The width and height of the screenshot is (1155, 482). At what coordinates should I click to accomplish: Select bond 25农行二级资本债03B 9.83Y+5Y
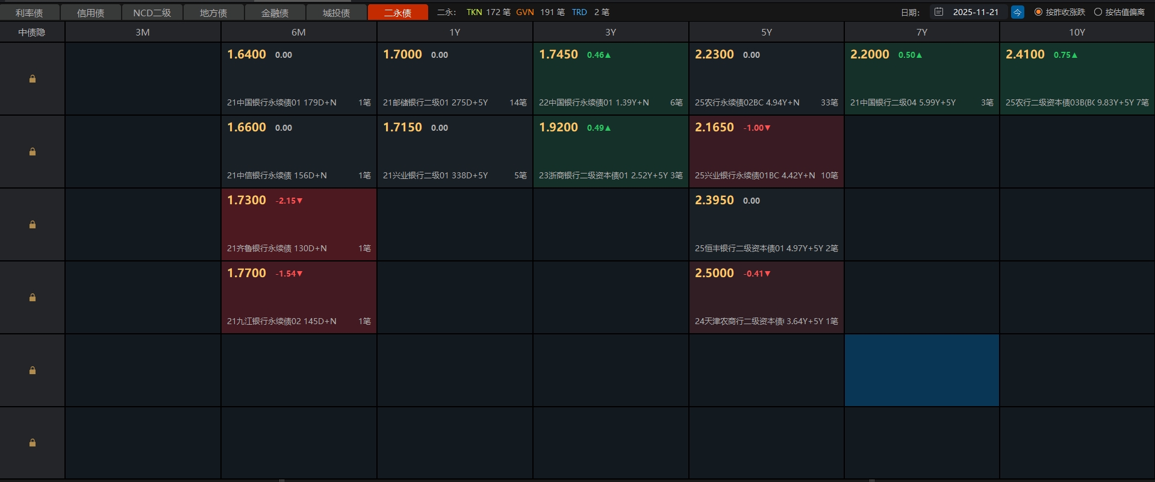coord(1069,102)
